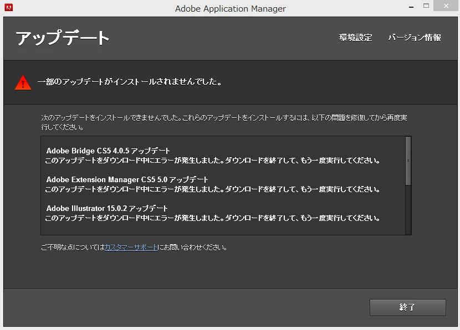Screen dimensions: 460x330
Task: Click the red warning triangle icon
Action: 23,82
